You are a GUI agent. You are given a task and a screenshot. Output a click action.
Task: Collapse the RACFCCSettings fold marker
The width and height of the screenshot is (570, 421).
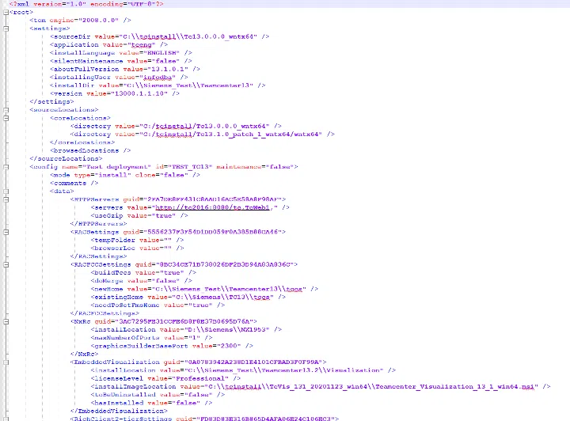[6, 264]
